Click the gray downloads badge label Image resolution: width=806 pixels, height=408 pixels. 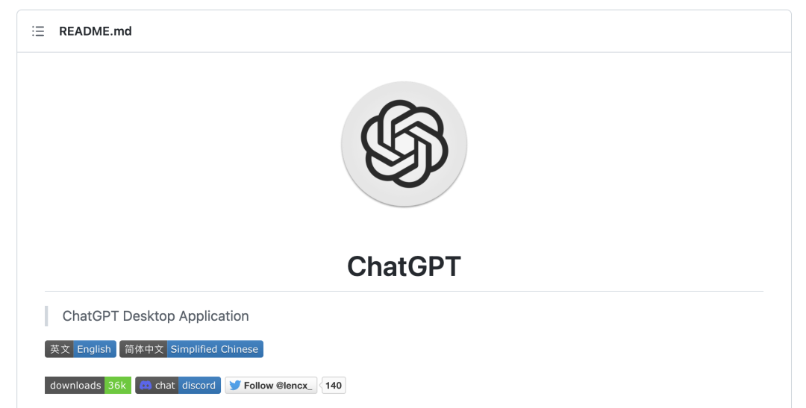point(75,386)
